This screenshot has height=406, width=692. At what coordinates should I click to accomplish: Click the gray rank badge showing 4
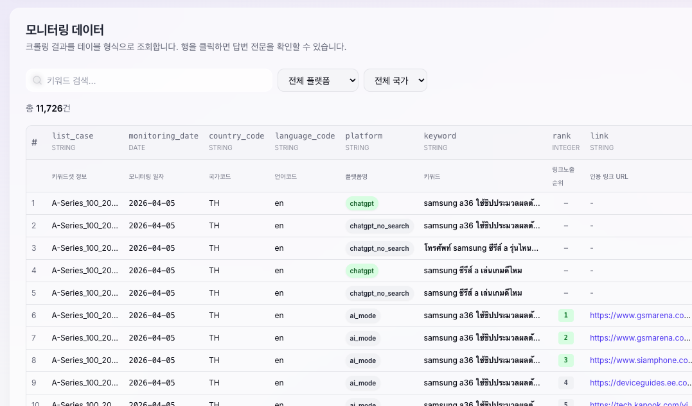point(565,382)
